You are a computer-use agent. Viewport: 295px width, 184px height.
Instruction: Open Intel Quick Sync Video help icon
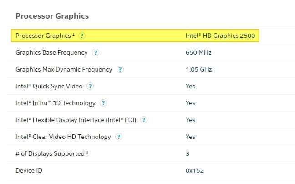(x=90, y=86)
